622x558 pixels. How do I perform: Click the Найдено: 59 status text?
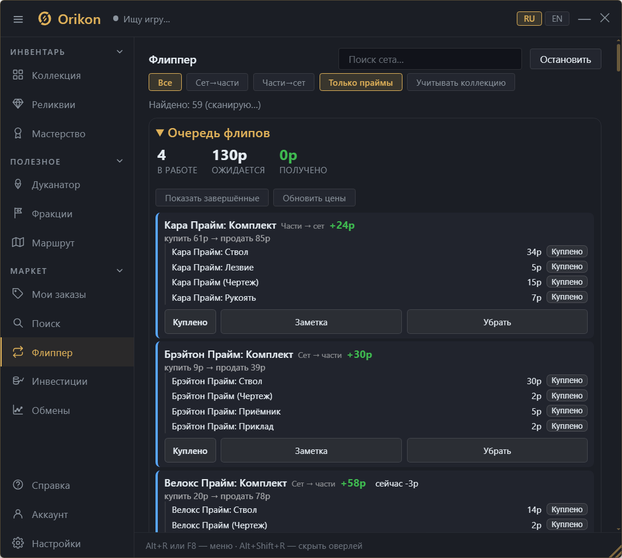205,105
